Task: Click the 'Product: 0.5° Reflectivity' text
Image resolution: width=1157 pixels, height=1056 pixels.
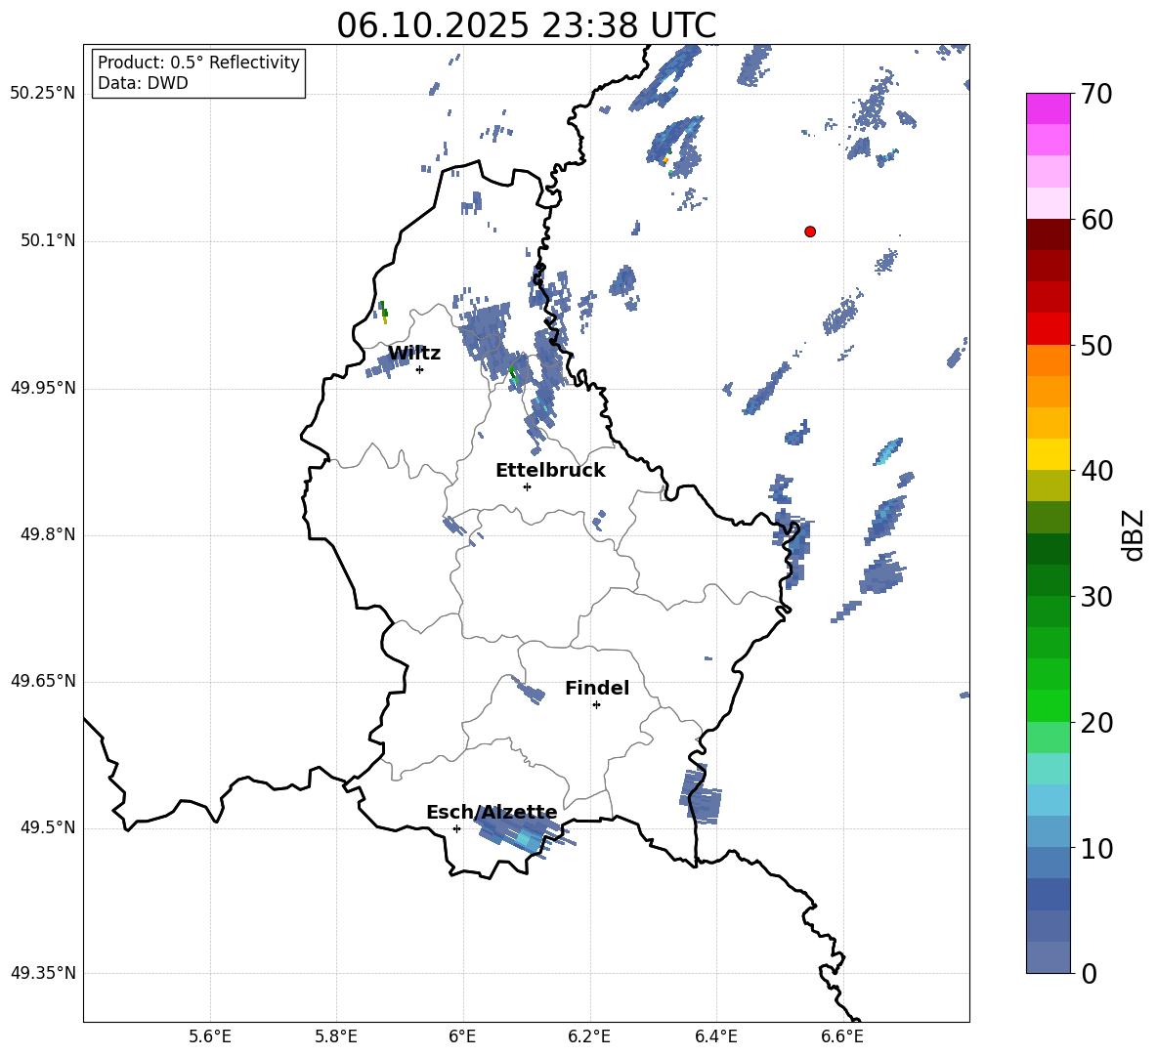Action: [198, 63]
